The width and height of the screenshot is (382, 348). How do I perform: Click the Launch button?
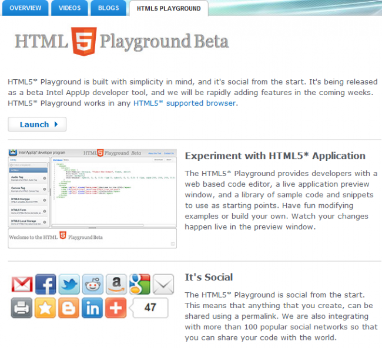click(37, 124)
